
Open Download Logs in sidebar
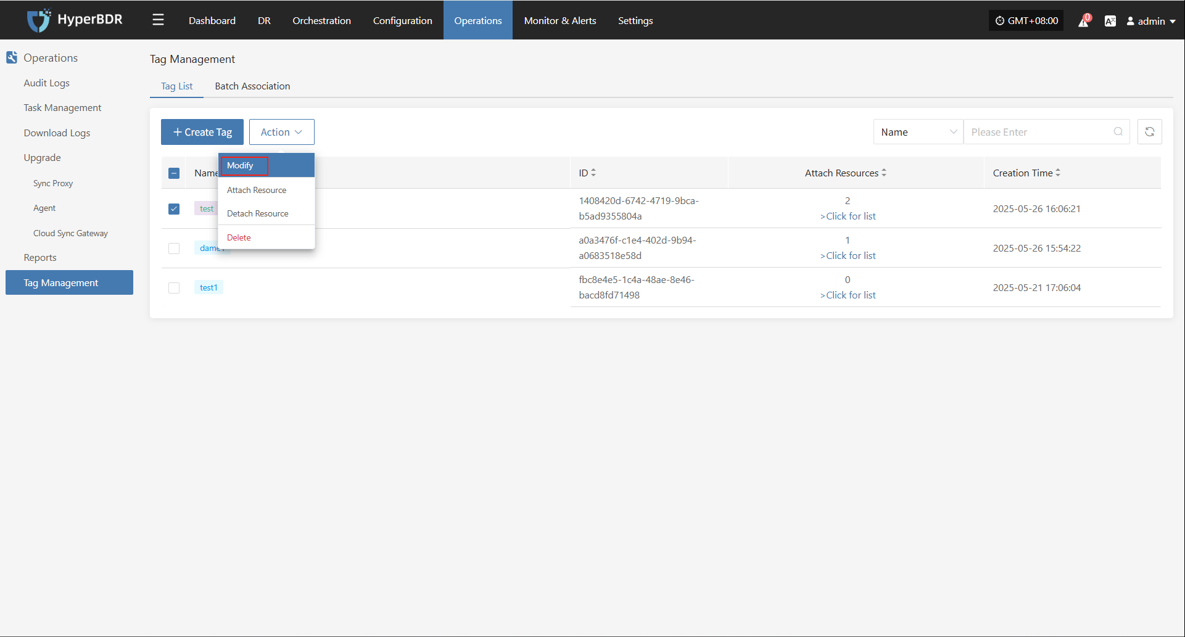(x=57, y=133)
